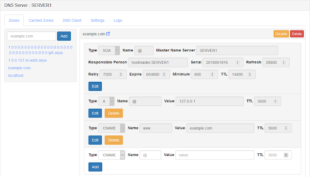Adjust the www CNAME TTL stepper
Viewport: 310px width, 177px height.
click(286, 128)
